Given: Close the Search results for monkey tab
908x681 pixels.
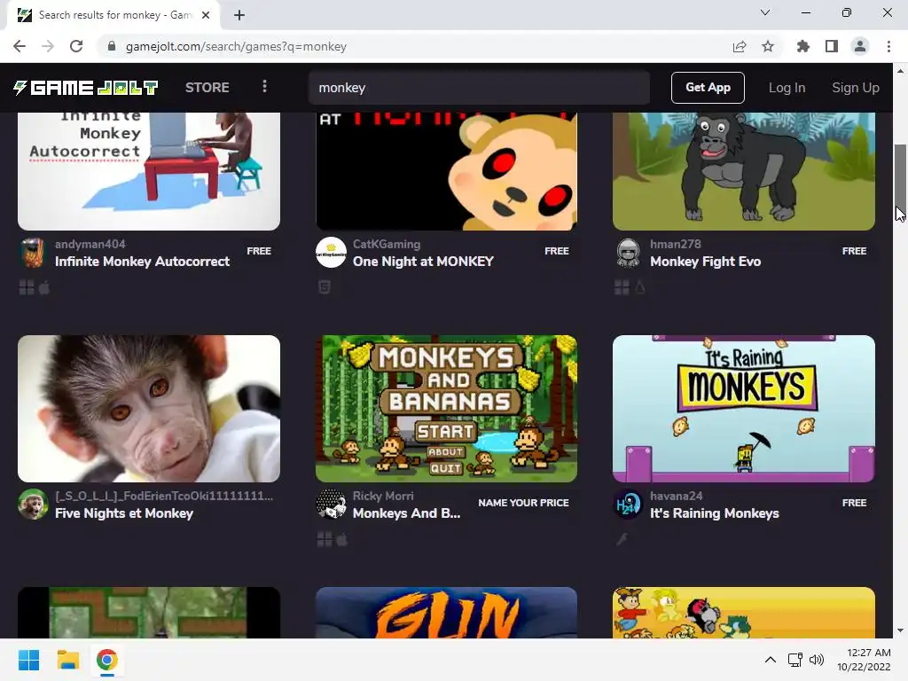Looking at the screenshot, I should click(x=206, y=15).
